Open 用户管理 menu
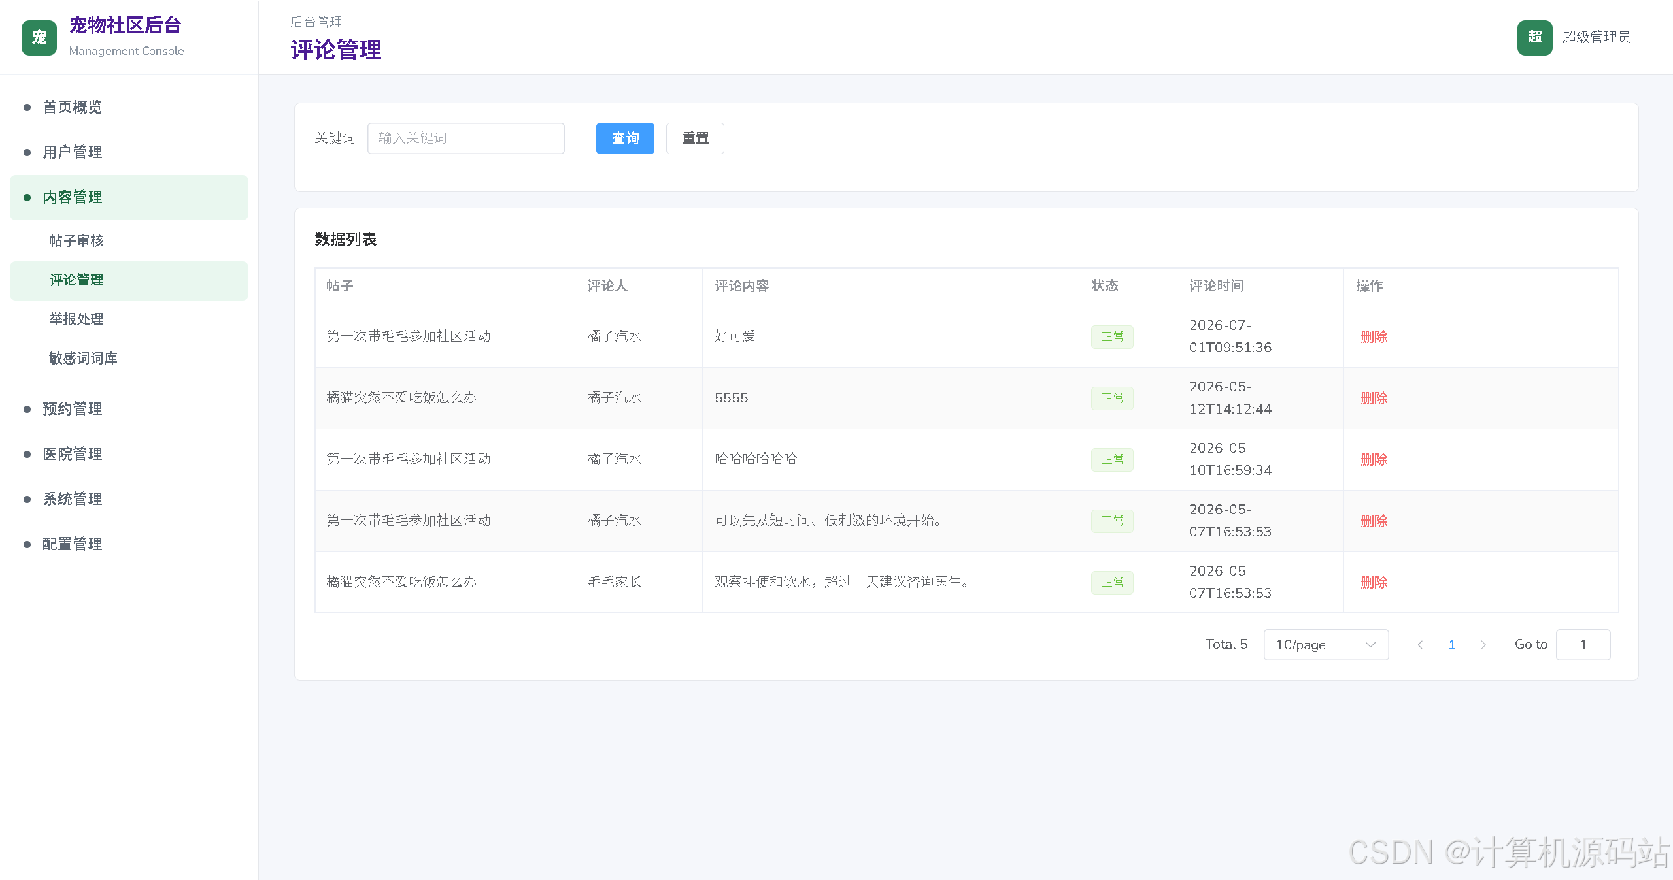Image resolution: width=1673 pixels, height=880 pixels. click(x=129, y=152)
